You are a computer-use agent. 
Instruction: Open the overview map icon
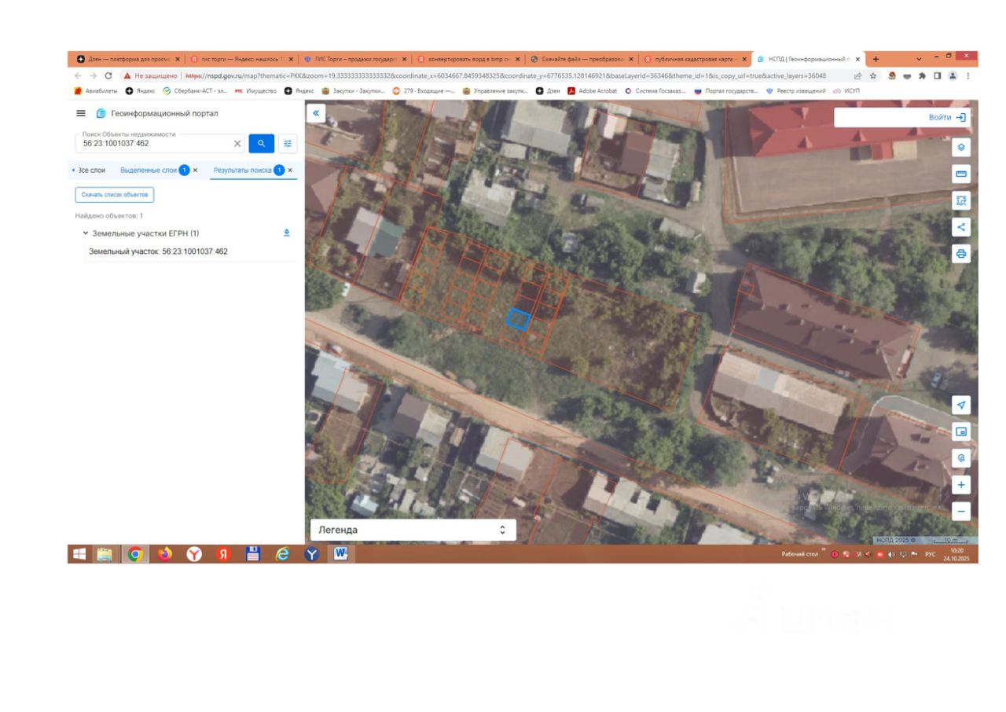[x=960, y=431]
